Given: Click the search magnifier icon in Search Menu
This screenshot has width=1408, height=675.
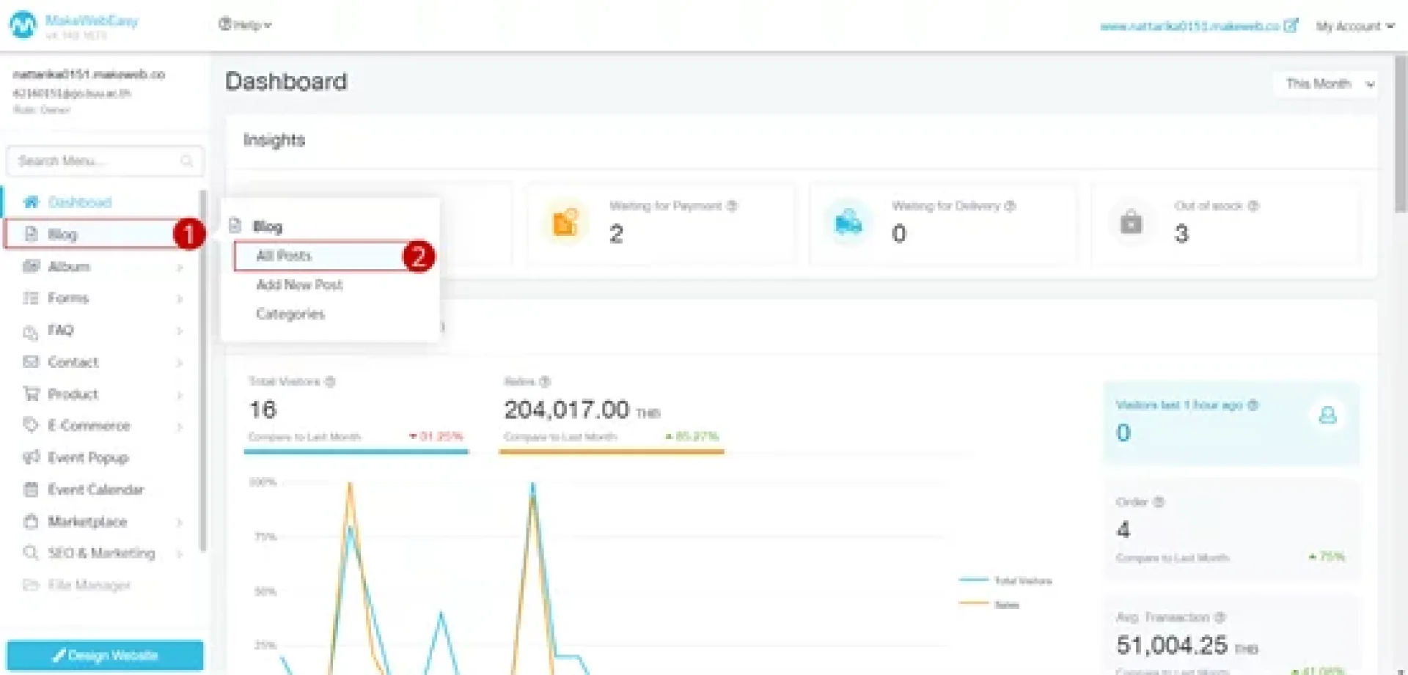Looking at the screenshot, I should click(187, 161).
